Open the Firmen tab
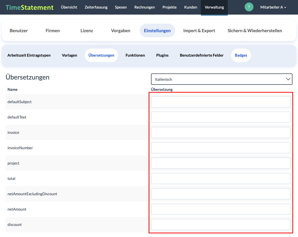This screenshot has height=237, width=298. pos(53,31)
